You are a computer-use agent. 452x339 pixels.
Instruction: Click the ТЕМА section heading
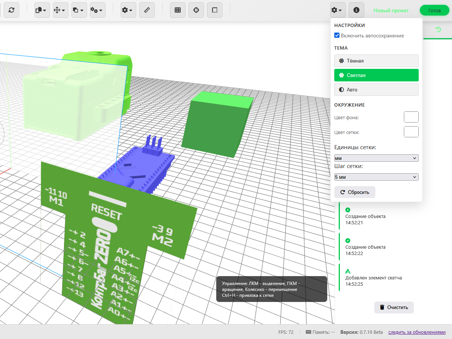tap(341, 48)
